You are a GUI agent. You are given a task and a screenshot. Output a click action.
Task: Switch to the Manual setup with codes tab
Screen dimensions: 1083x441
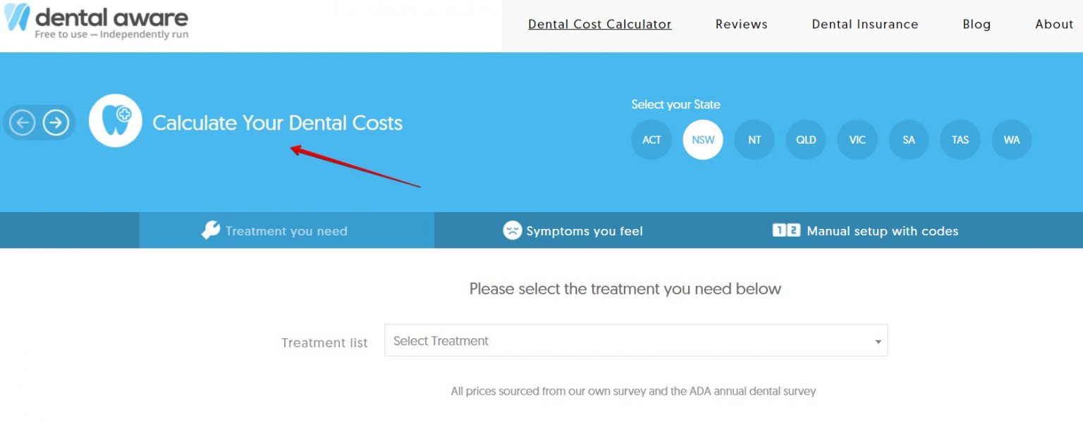click(x=881, y=230)
